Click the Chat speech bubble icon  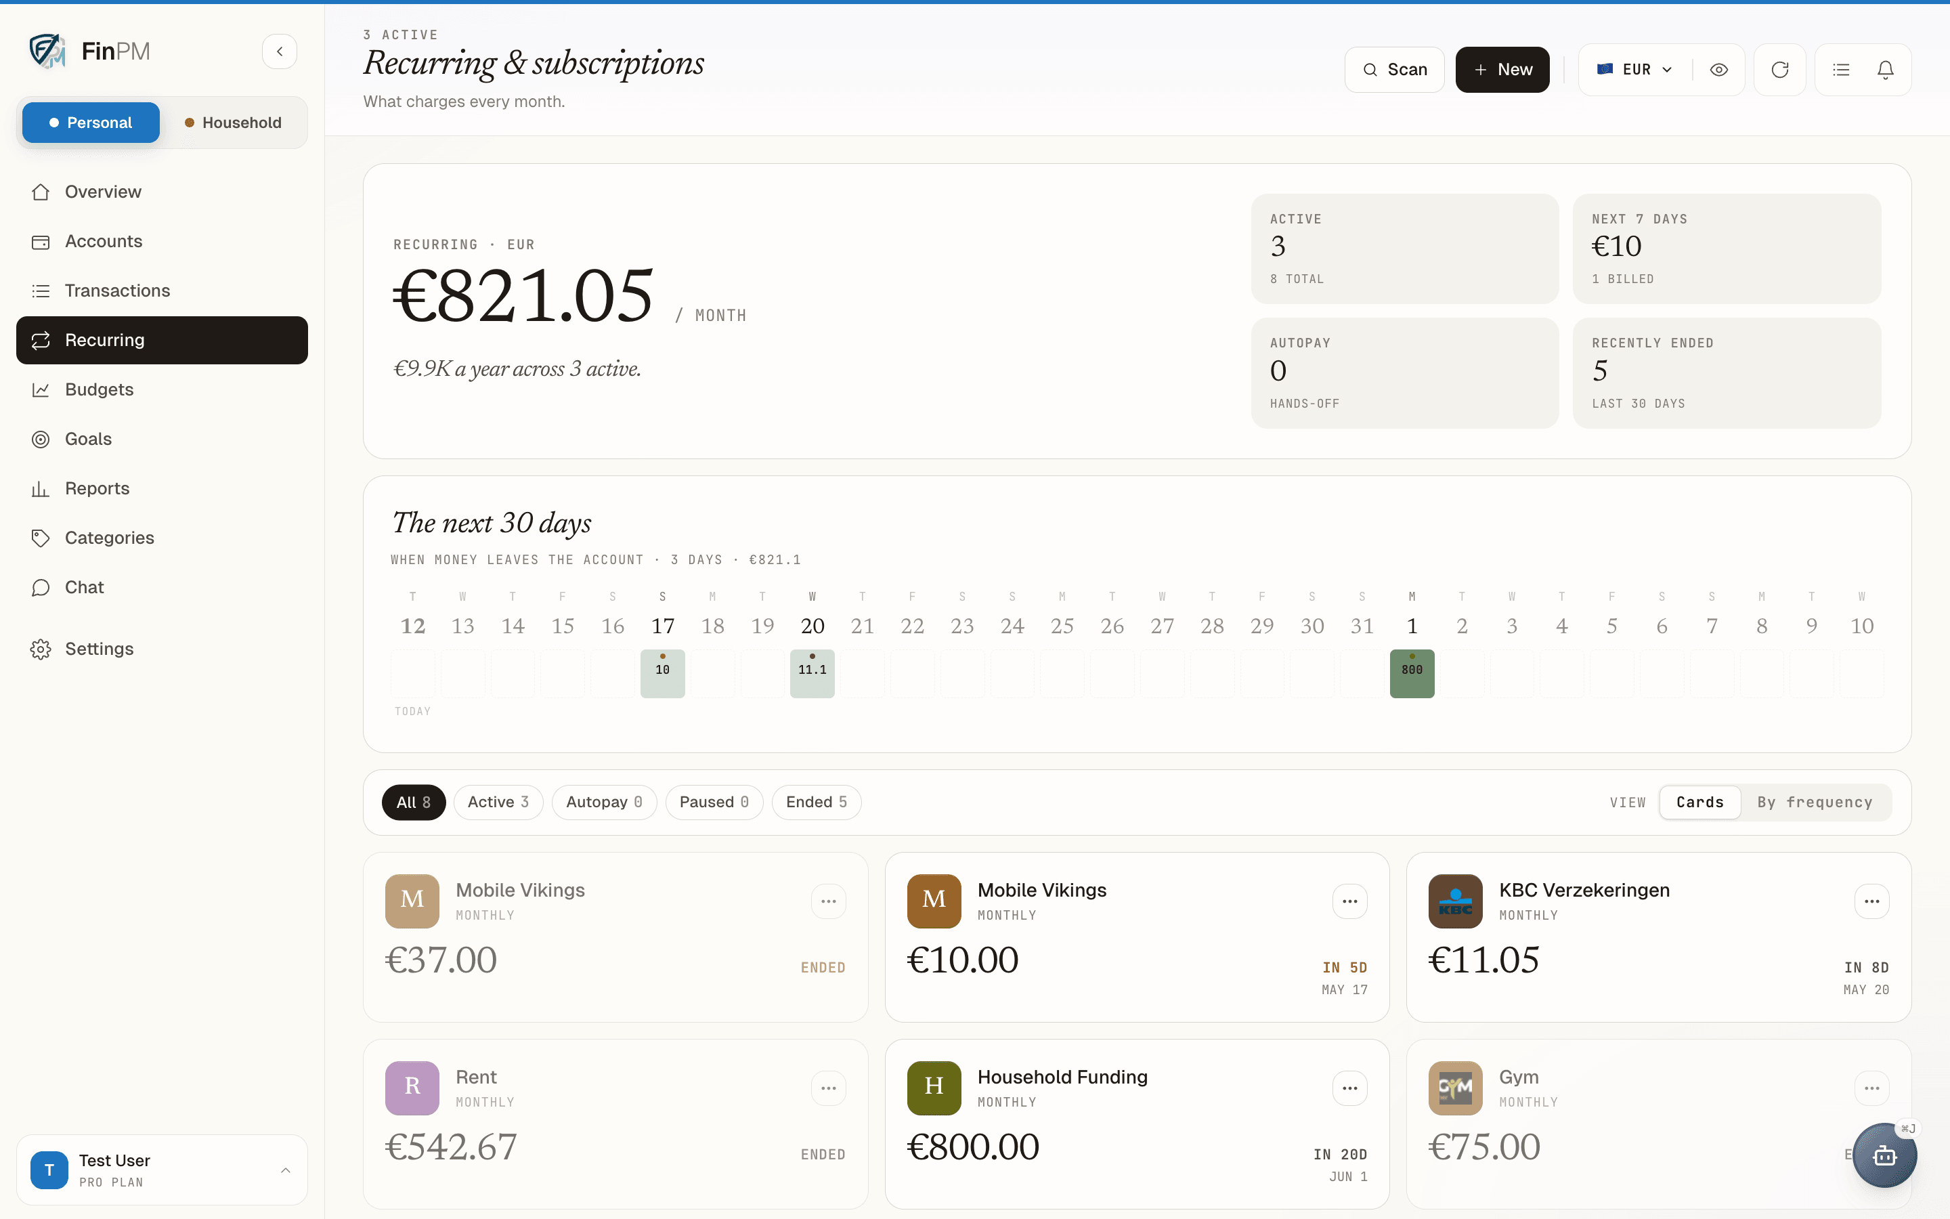[x=41, y=587]
